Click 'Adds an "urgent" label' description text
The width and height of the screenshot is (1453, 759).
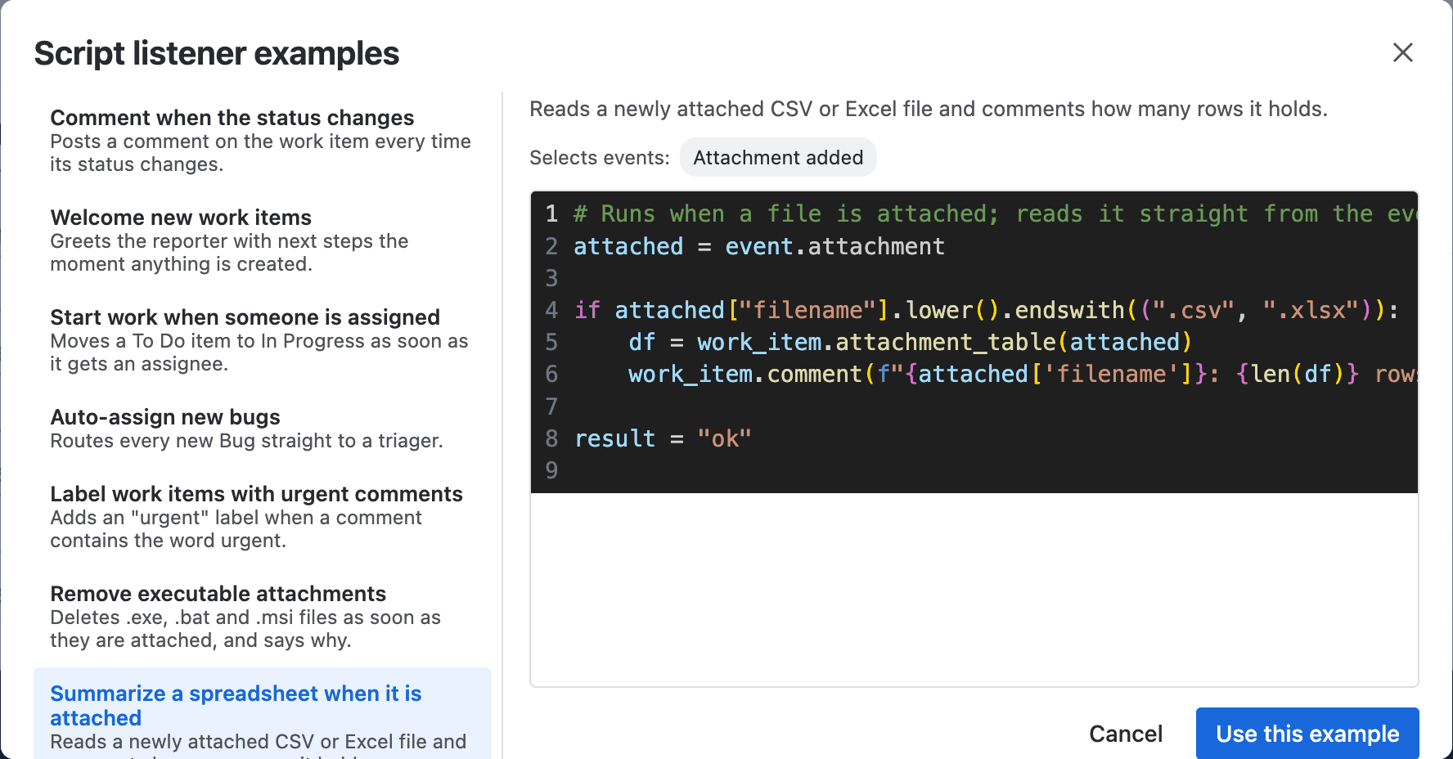(236, 529)
